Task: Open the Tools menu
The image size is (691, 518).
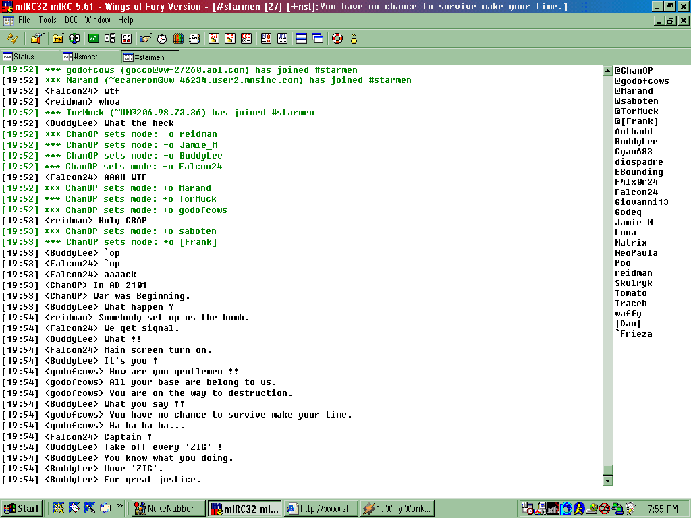Action: pos(47,20)
